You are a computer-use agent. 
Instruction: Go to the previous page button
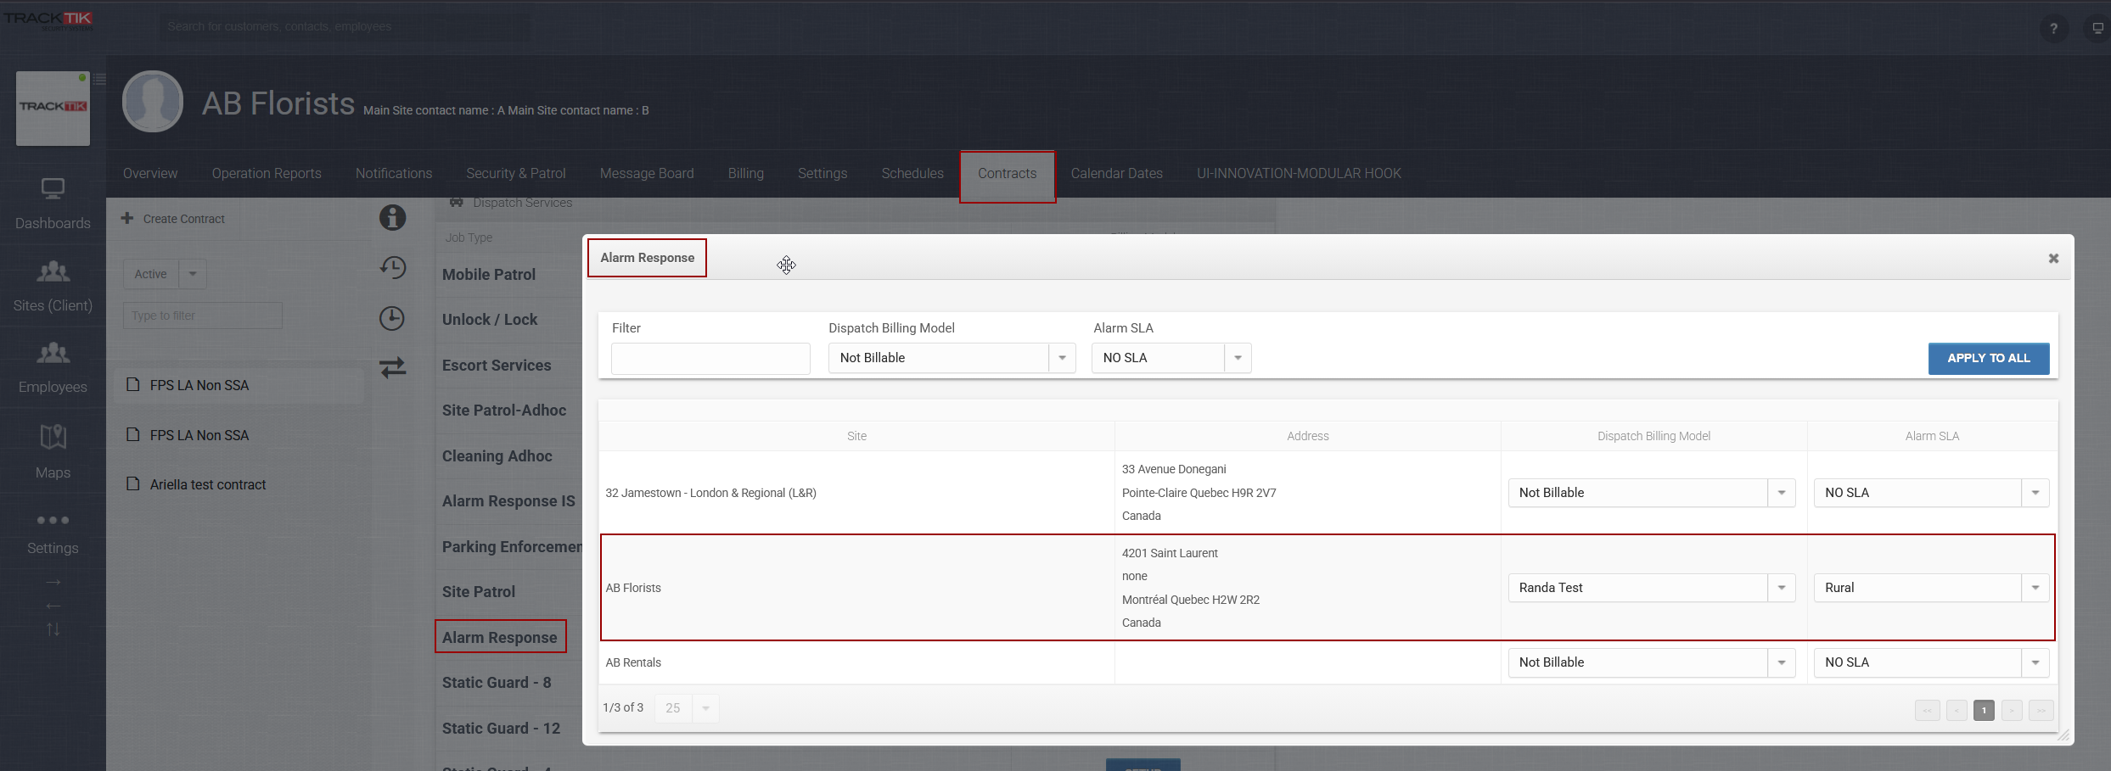click(1957, 710)
